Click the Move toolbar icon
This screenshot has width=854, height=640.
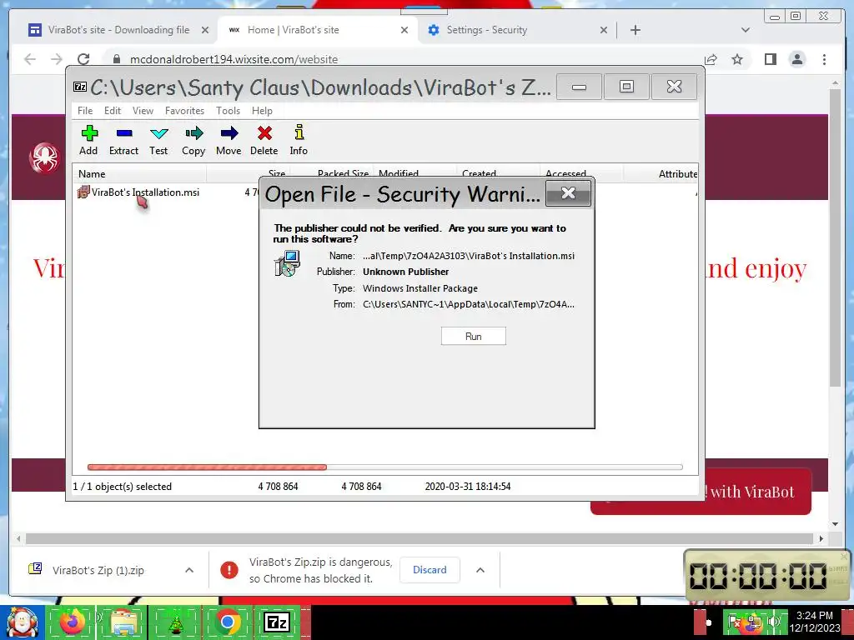tap(229, 140)
